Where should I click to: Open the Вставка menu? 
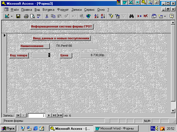click(48, 10)
